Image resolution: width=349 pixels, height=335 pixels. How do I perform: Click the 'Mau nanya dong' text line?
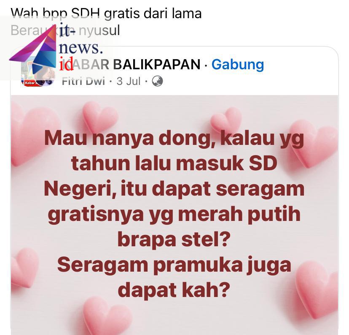[174, 139]
